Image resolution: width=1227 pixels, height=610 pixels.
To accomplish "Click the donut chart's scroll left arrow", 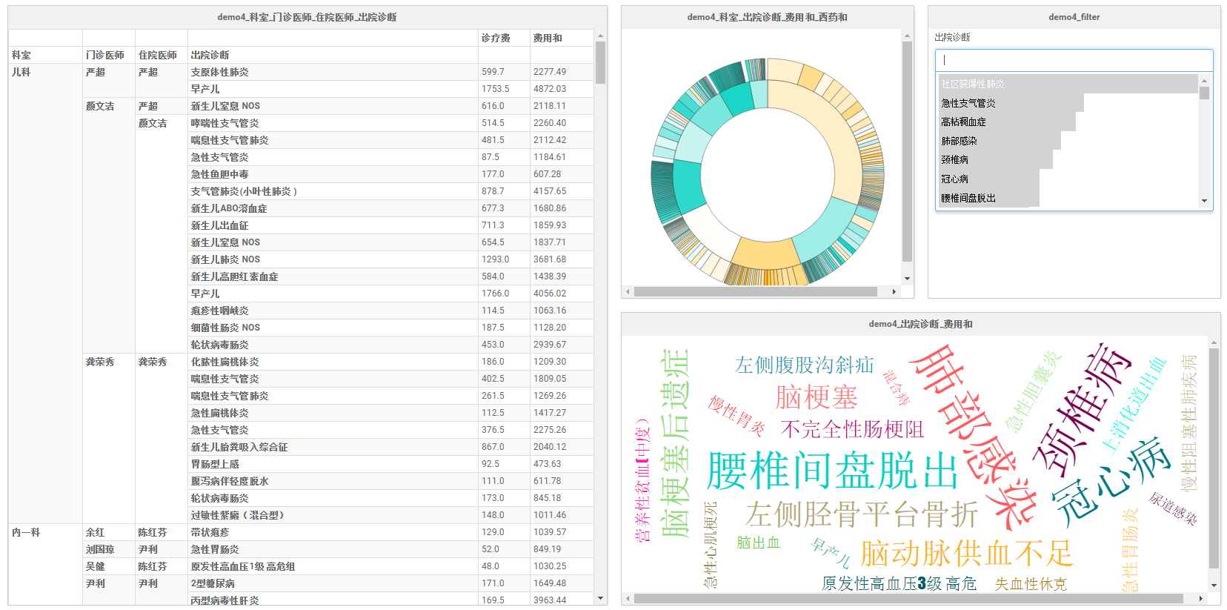I will (628, 291).
